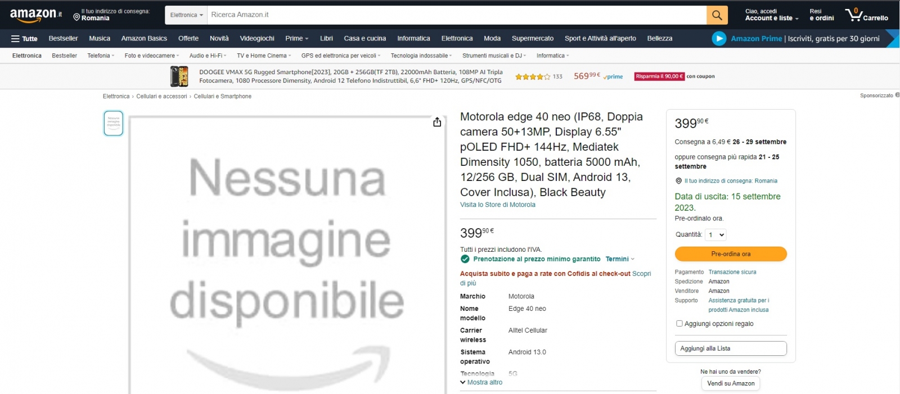Visit the Motorola store link
Viewport: 900px width, 394px height.
[498, 205]
